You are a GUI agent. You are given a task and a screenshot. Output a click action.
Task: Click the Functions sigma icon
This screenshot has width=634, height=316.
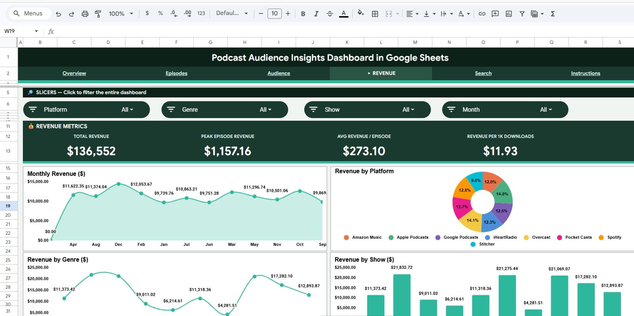(x=553, y=13)
